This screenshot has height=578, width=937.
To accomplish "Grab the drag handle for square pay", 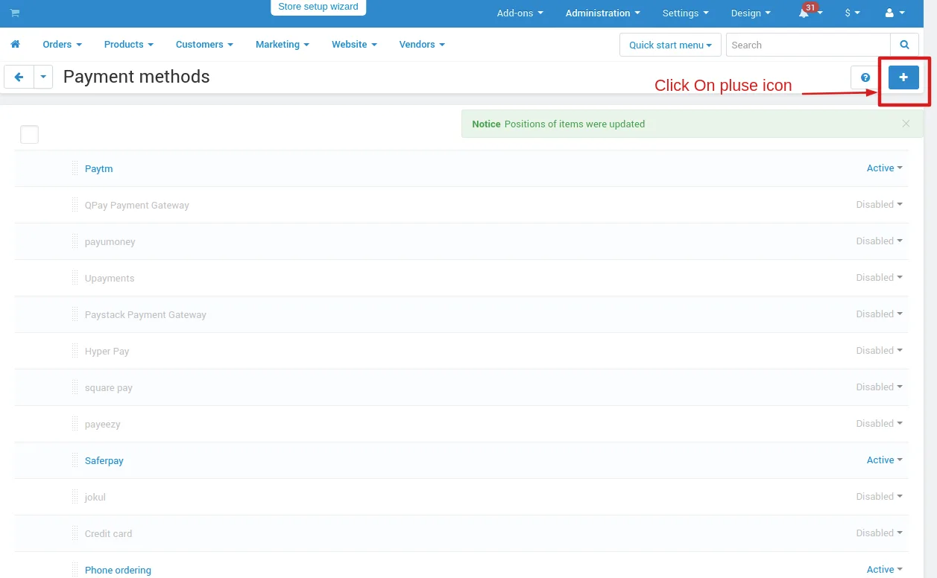I will 75,387.
